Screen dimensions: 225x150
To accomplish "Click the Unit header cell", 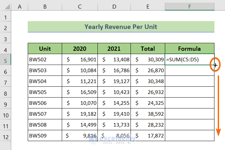I will pyautogui.click(x=45, y=49).
